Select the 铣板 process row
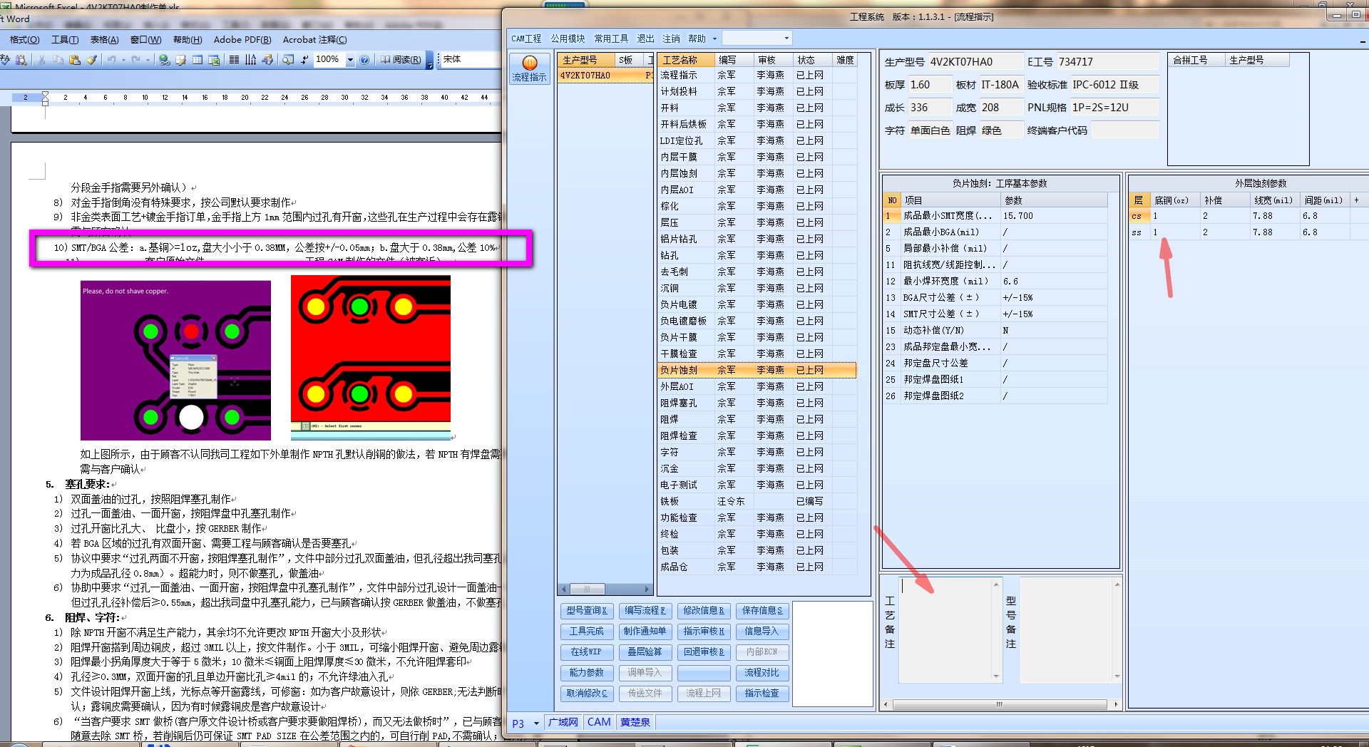Viewport: 1369px width, 747px height. 757,501
